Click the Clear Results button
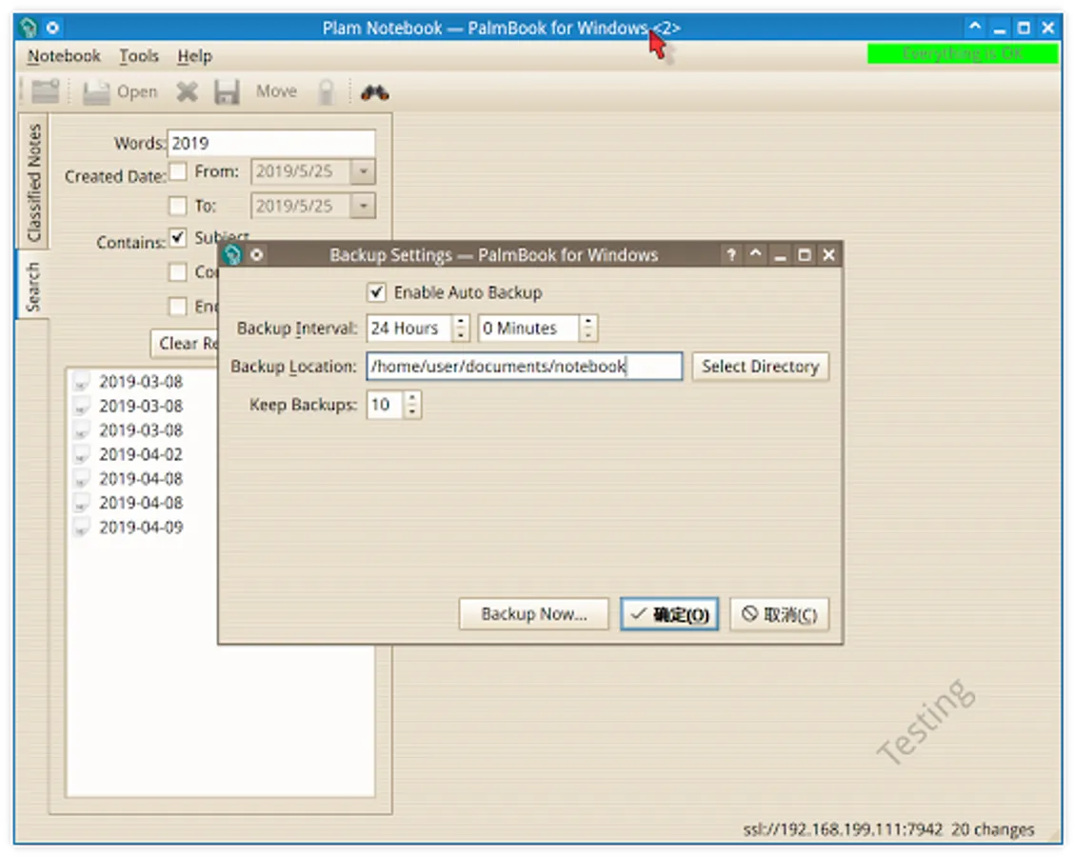The width and height of the screenshot is (1075, 857). [x=185, y=343]
